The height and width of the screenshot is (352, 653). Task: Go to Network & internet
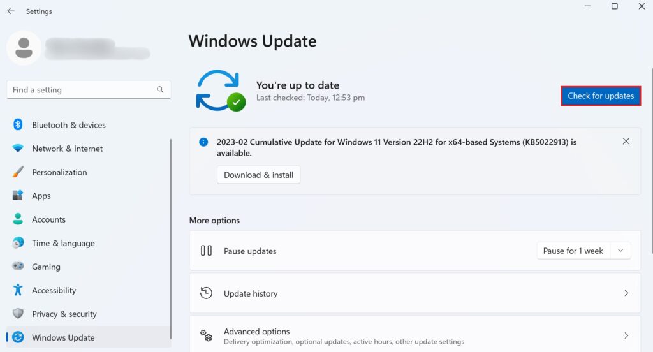coord(88,149)
